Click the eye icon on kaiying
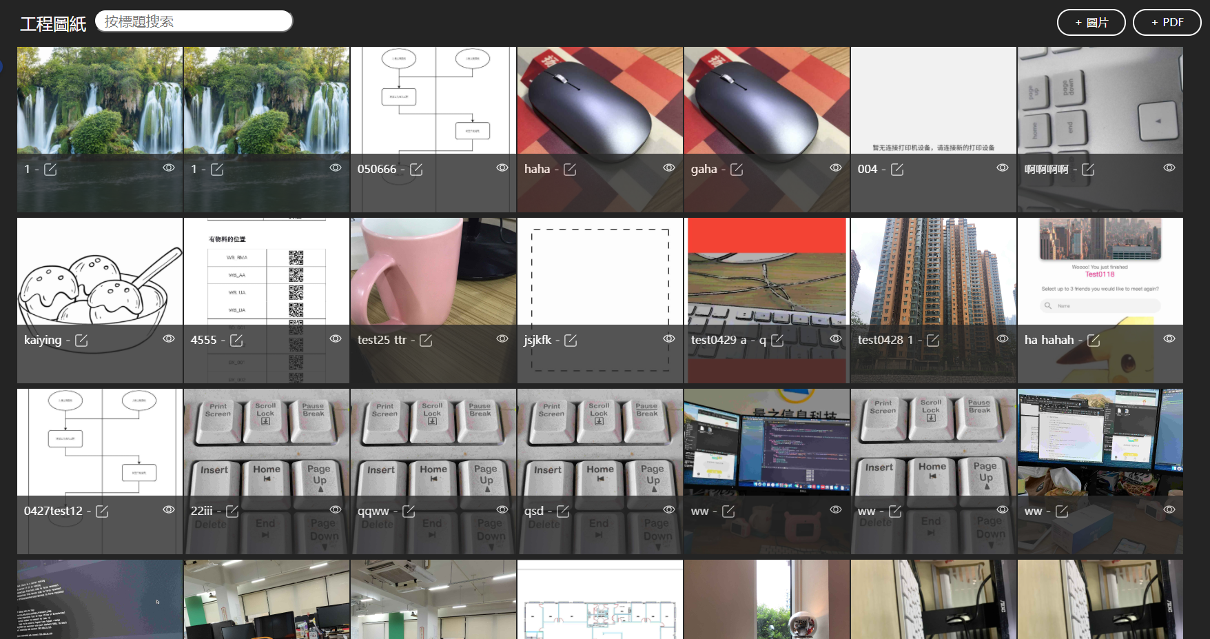 [169, 338]
